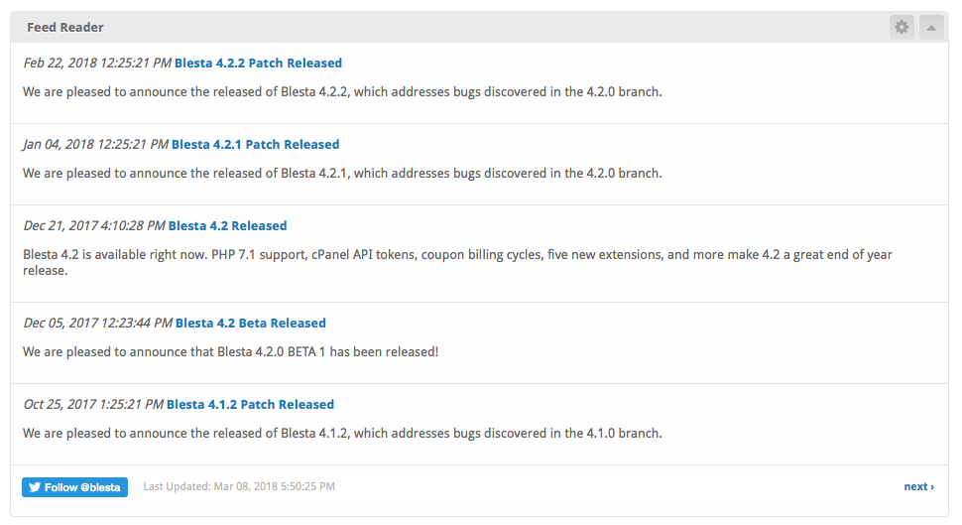Viewport: 962px width, 525px height.
Task: Click the Last Updated timestamp text
Action: pyautogui.click(x=239, y=487)
